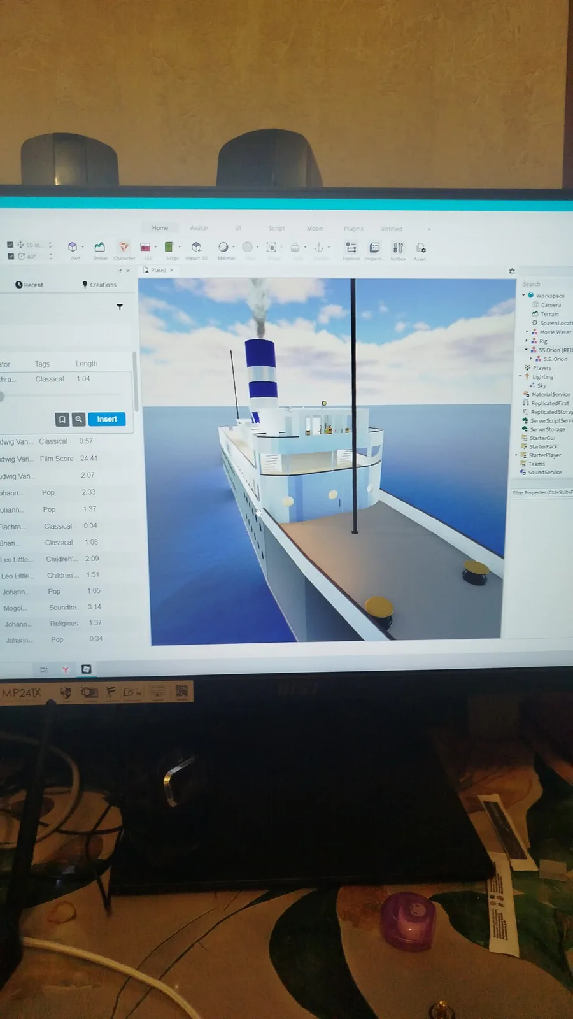
Task: Click the Lighting bulb icon
Action: click(x=528, y=376)
